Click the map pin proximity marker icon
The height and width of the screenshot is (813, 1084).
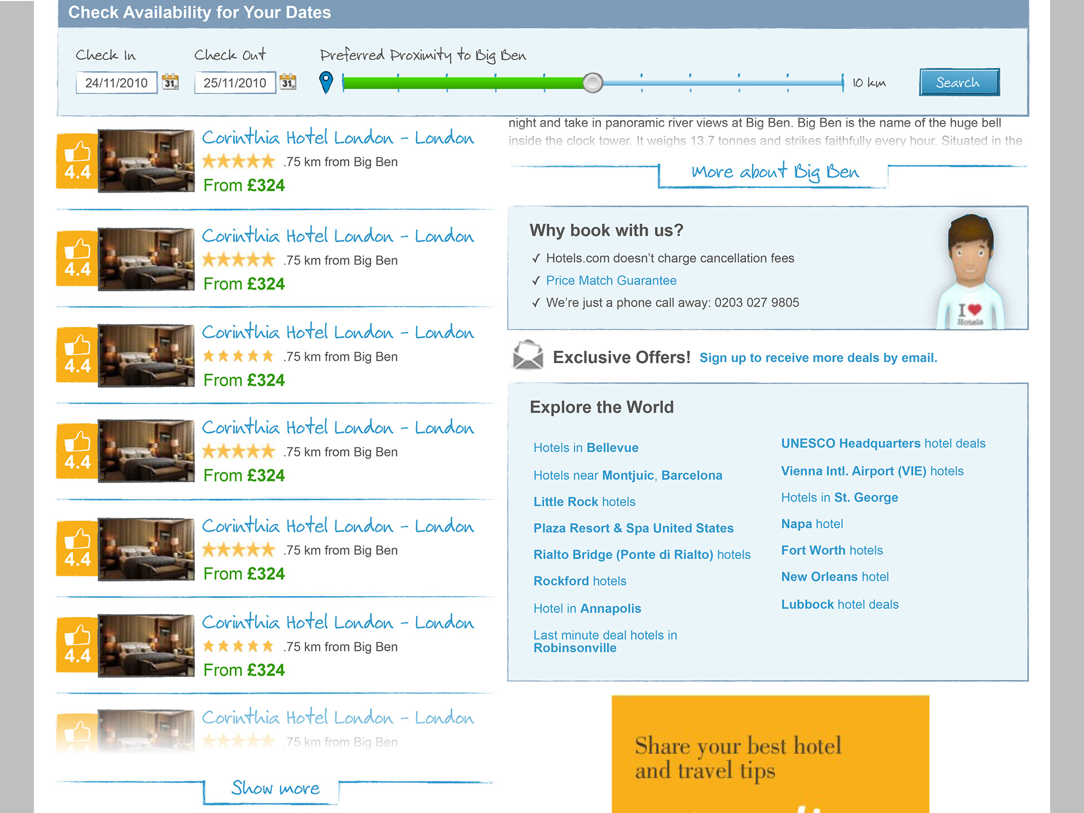(327, 81)
